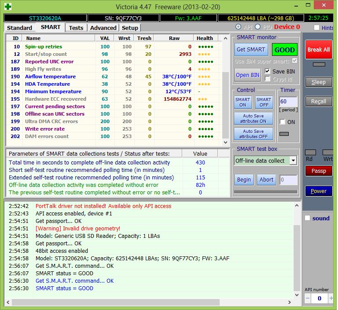Select the Airflow temperature attribute
The width and height of the screenshot is (338, 310).
coord(114,77)
